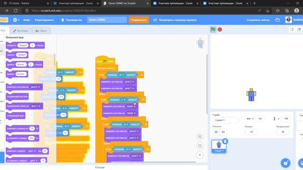The height and width of the screenshot is (170, 303).
Task: Edit the sprite Размер value 50
Action: 251,132
